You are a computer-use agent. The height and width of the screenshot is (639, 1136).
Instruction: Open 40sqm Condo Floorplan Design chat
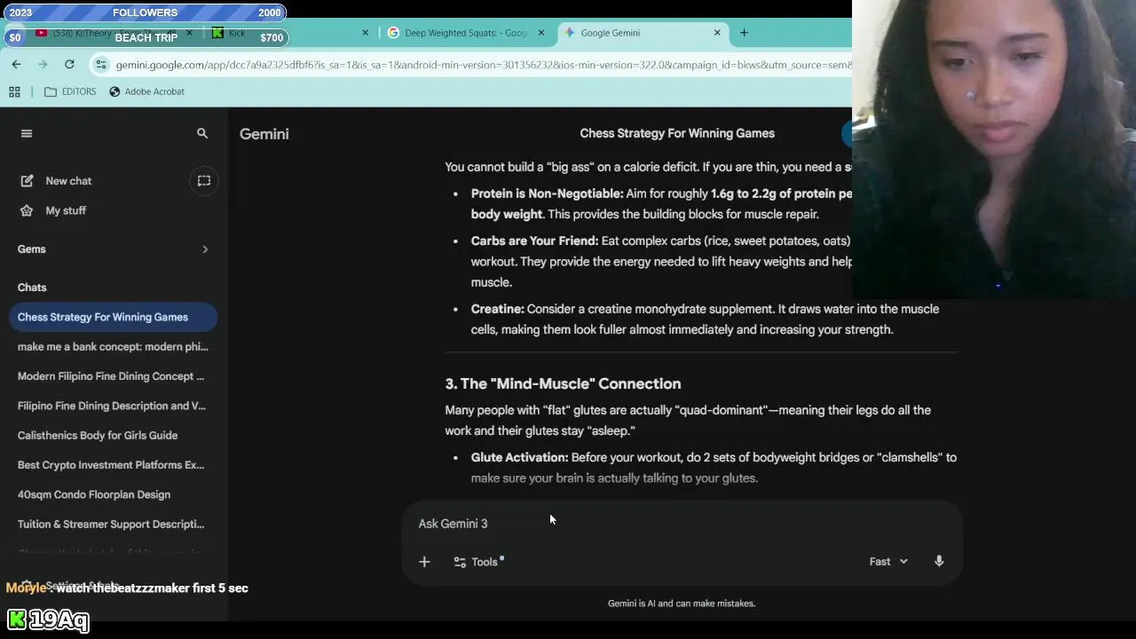pos(113,494)
